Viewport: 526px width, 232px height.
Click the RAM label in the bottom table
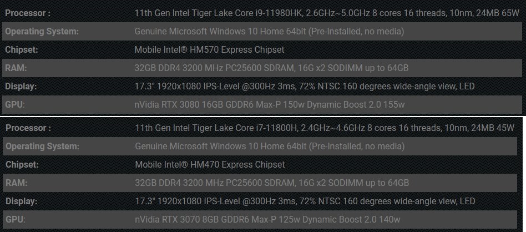pyautogui.click(x=16, y=183)
